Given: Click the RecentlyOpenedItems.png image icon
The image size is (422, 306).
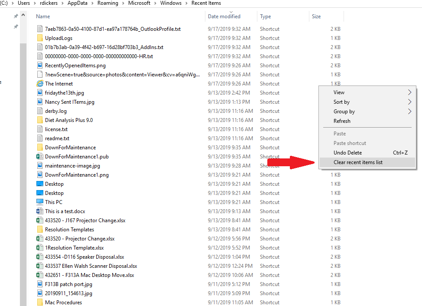Looking at the screenshot, I should [x=40, y=65].
